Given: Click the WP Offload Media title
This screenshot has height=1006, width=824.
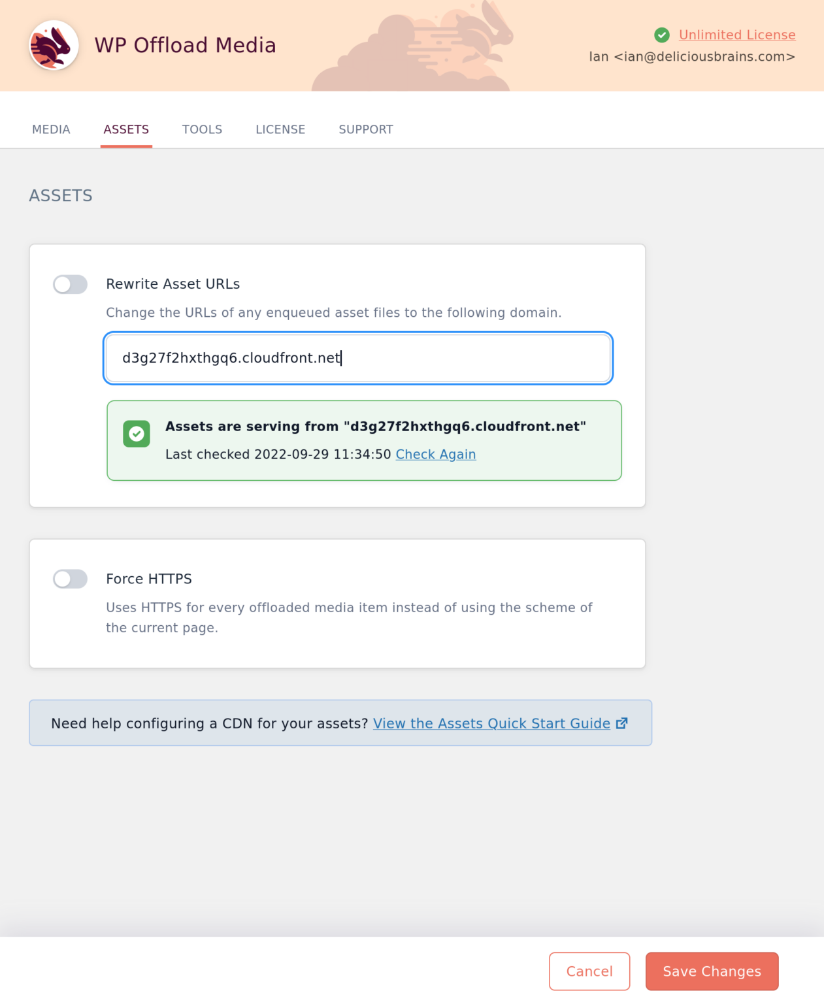Looking at the screenshot, I should pyautogui.click(x=186, y=45).
